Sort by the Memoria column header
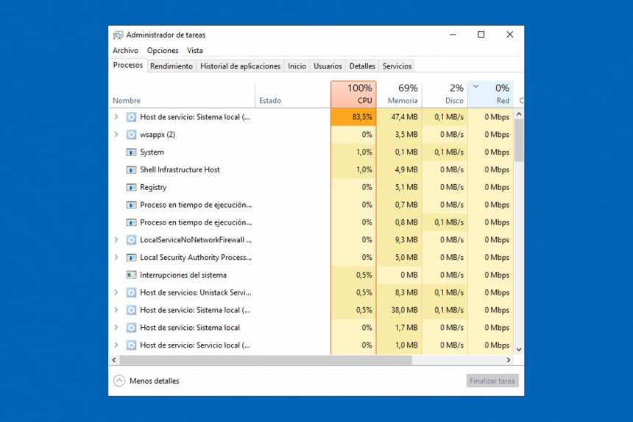The image size is (633, 422). click(x=399, y=94)
